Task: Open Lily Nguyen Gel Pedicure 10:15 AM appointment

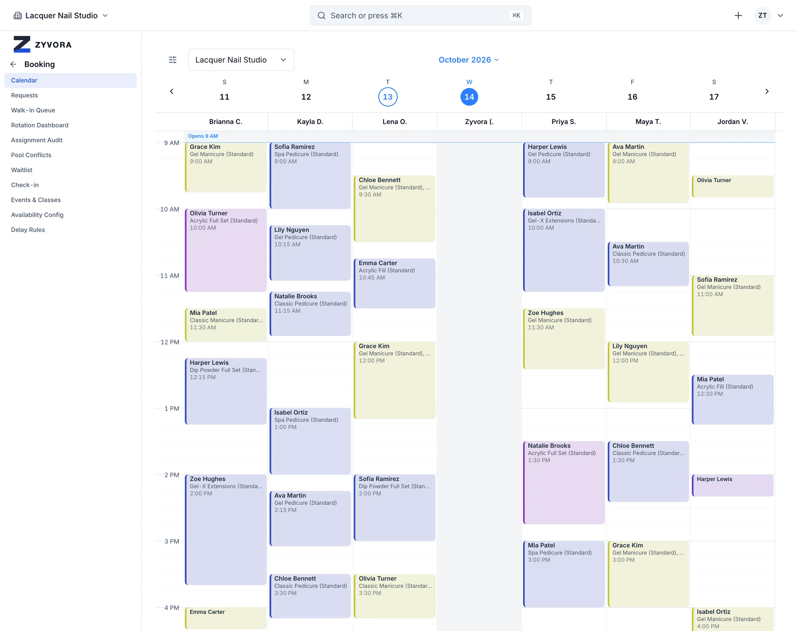Action: click(x=310, y=253)
